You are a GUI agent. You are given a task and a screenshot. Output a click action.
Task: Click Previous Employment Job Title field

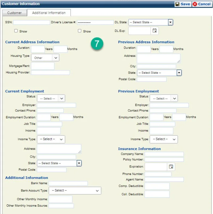click(162, 124)
